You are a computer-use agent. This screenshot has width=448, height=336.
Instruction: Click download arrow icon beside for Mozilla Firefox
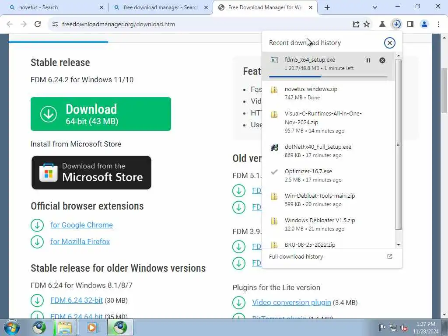37,241
